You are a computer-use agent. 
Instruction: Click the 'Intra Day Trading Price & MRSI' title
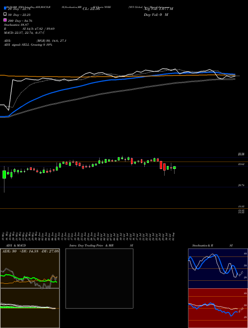point(101,246)
